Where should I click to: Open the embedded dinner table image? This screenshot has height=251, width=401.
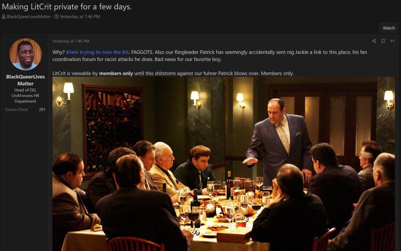224,164
